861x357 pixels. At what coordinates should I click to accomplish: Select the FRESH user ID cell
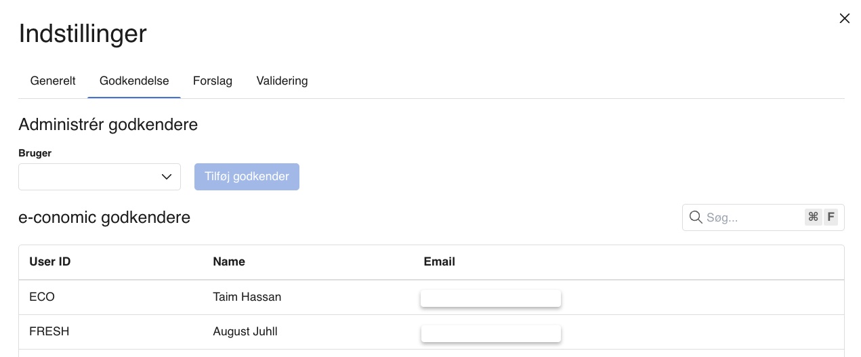[x=49, y=331]
